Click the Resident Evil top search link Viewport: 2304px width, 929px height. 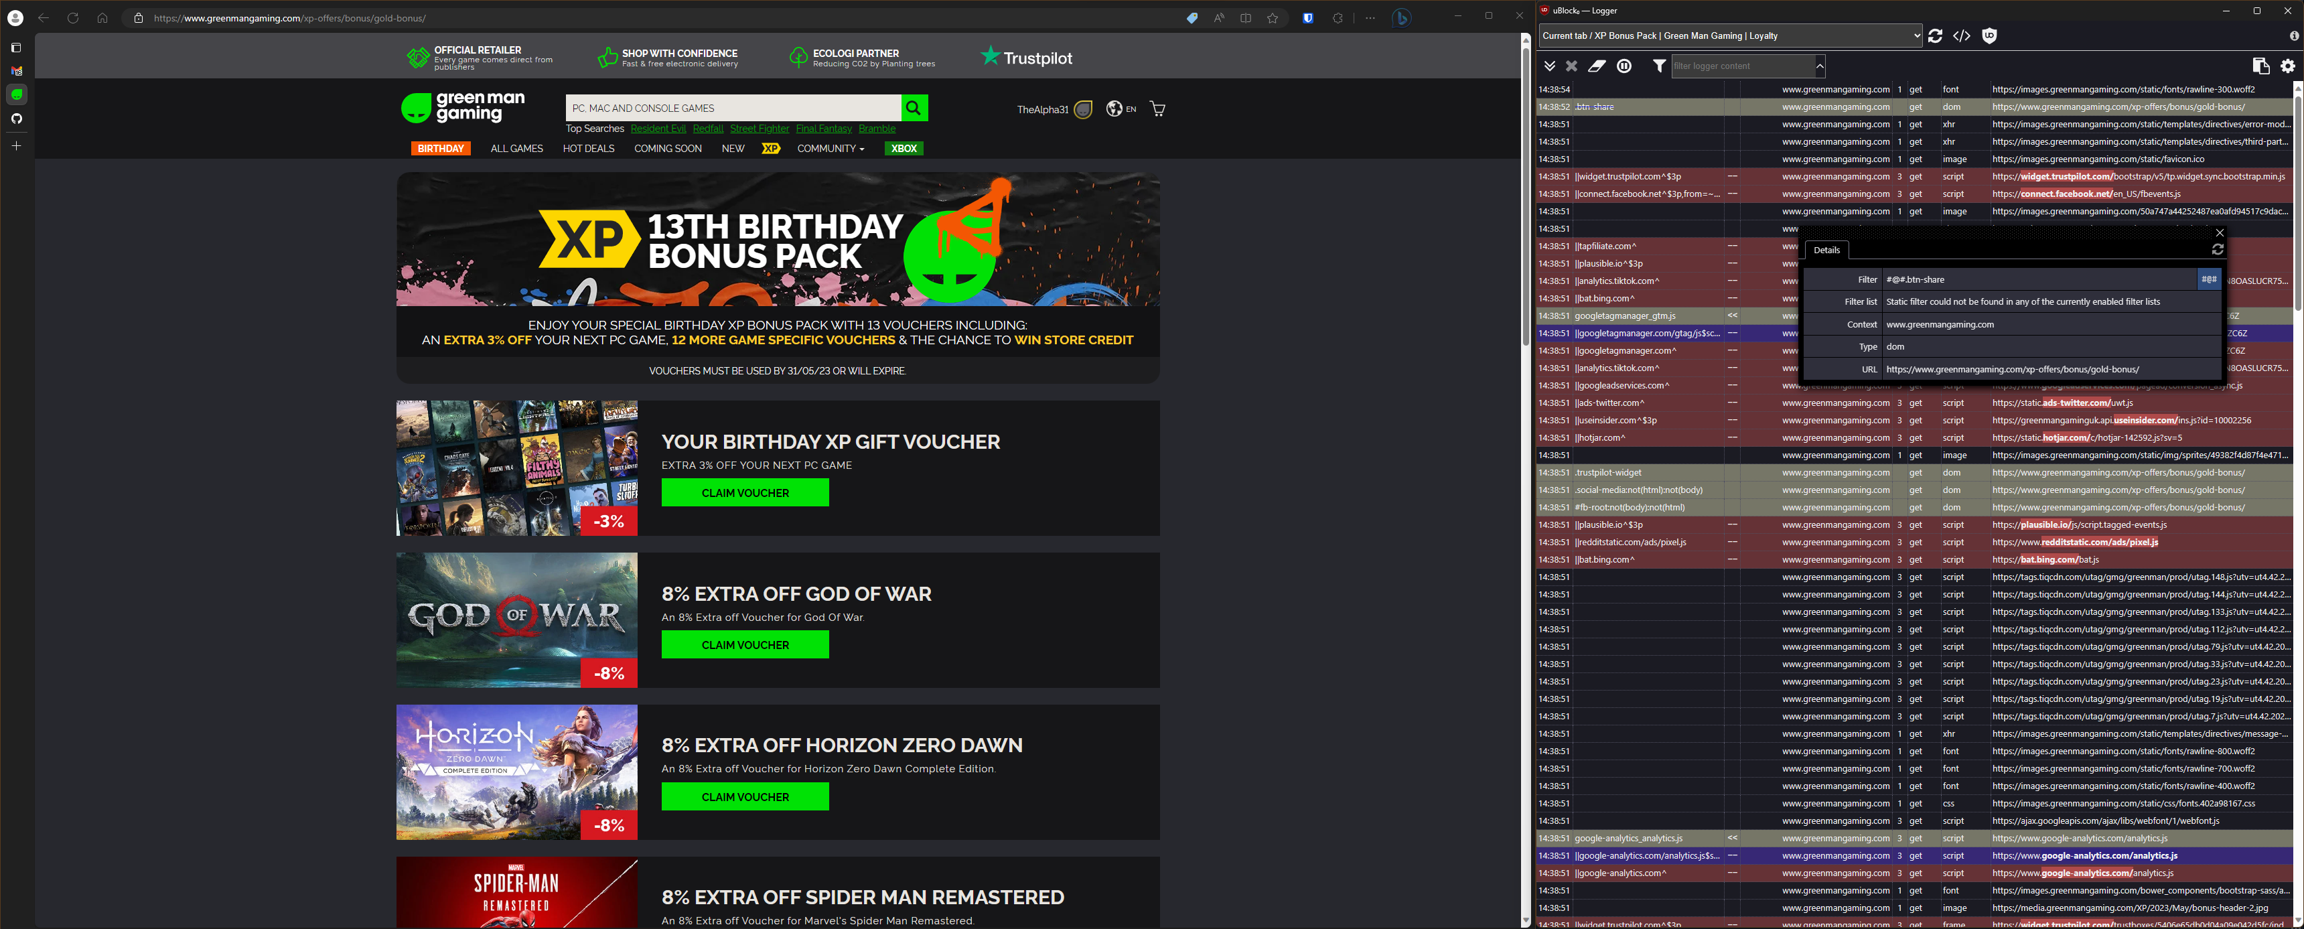pyautogui.click(x=658, y=128)
